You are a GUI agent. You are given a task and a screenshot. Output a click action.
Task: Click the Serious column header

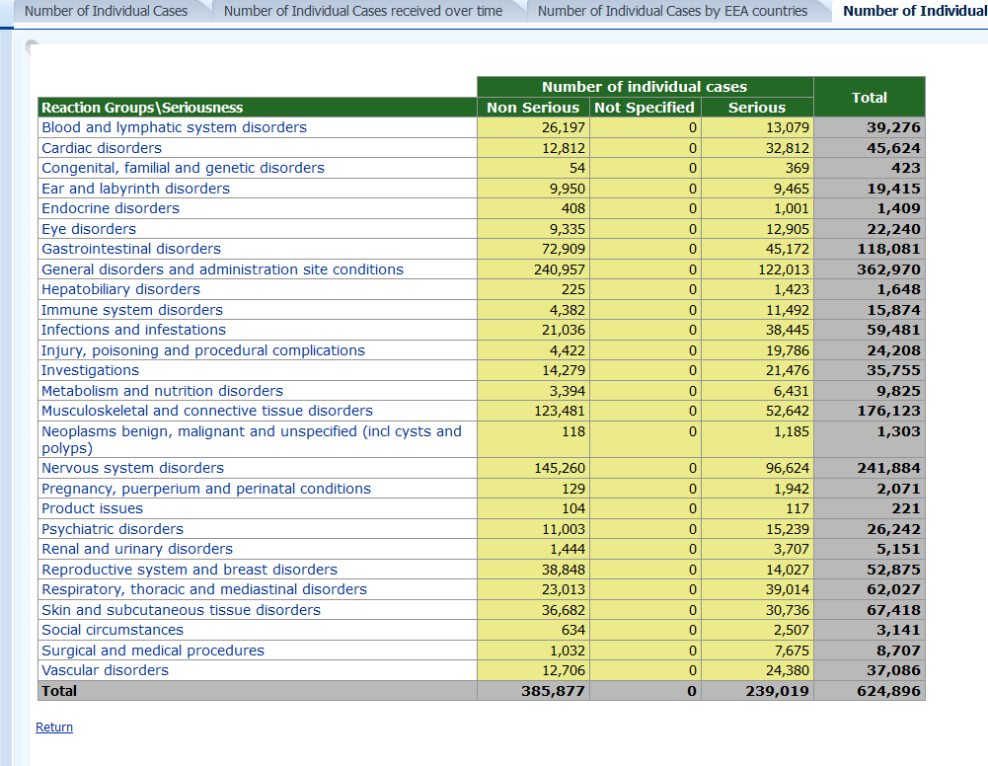pyautogui.click(x=757, y=108)
